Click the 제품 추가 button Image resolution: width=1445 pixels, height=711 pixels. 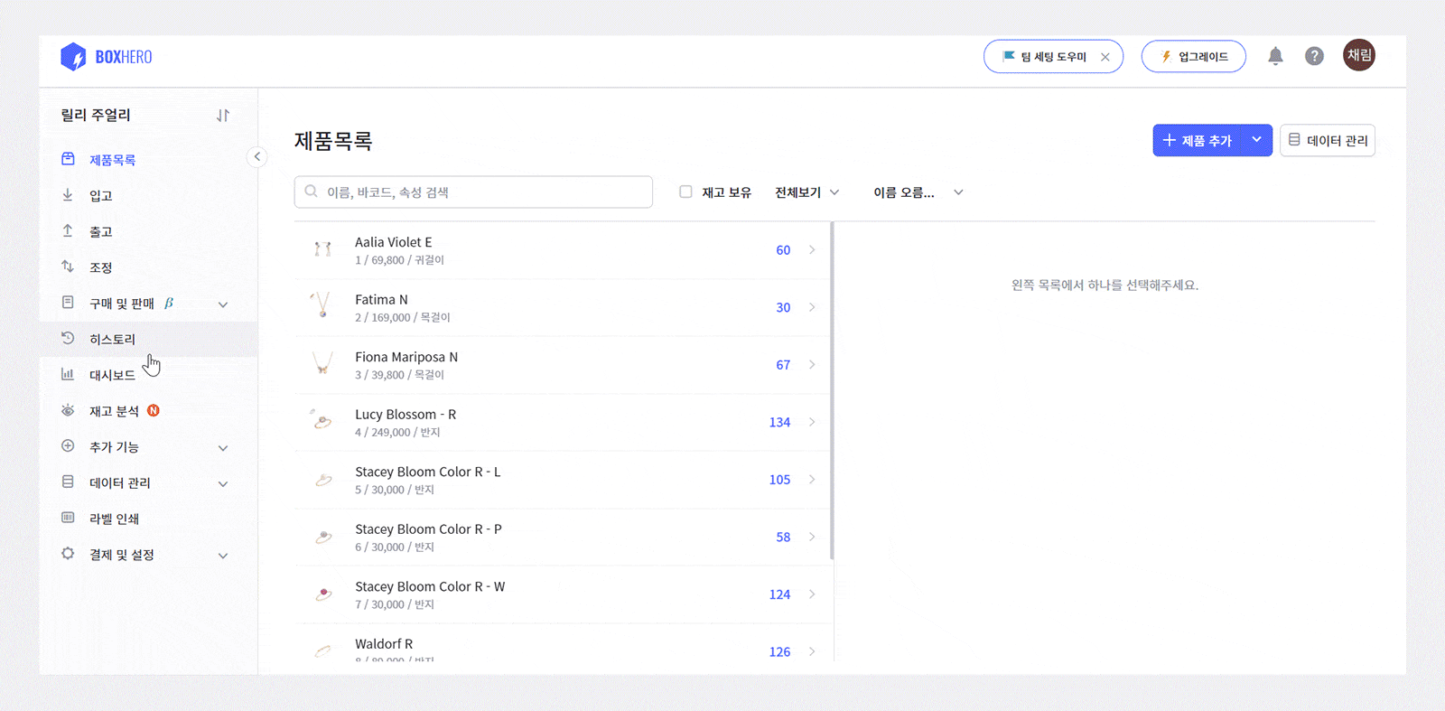(1198, 141)
